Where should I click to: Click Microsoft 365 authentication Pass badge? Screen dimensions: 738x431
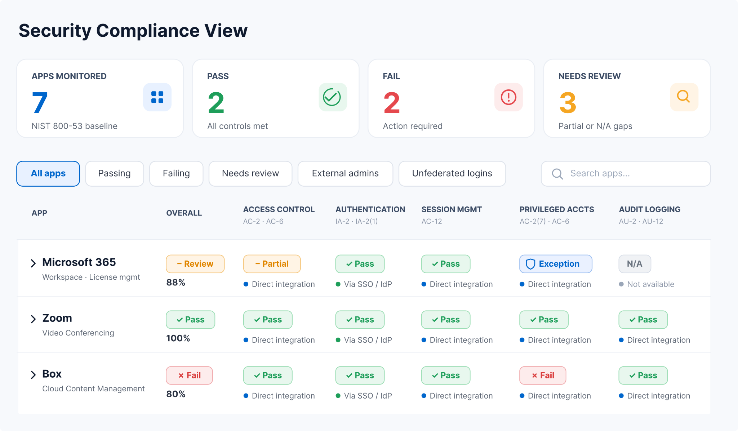(x=360, y=264)
